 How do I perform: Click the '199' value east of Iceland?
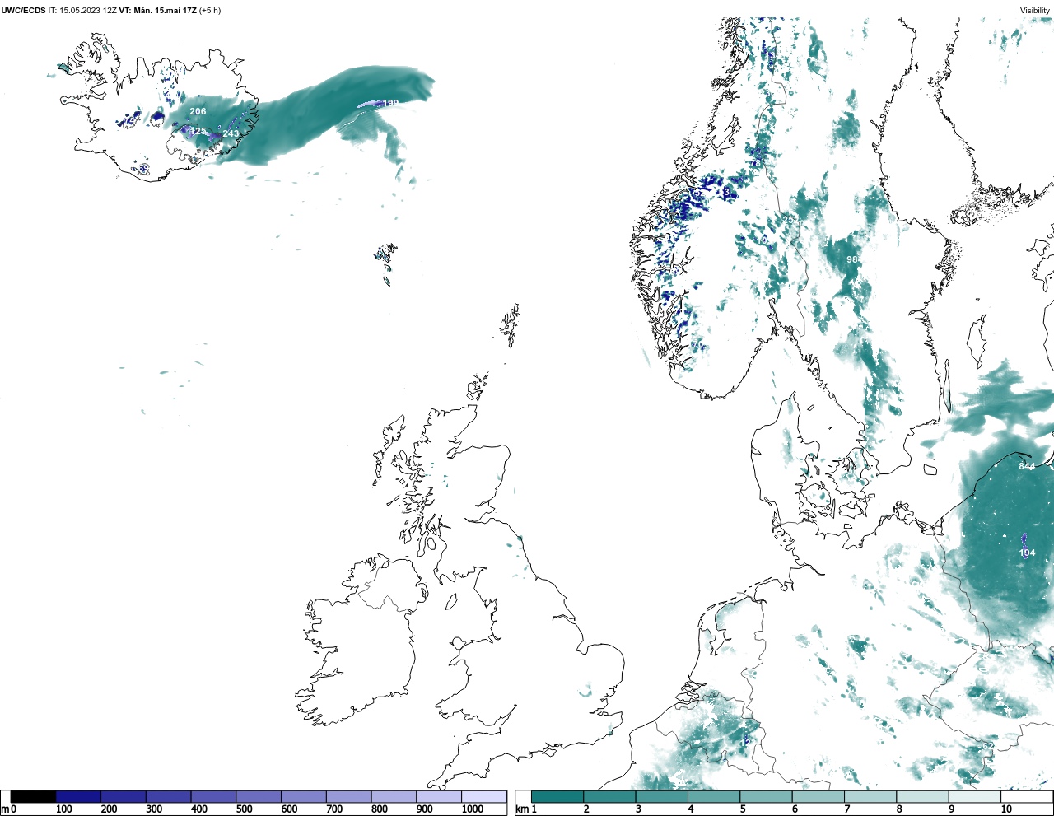click(x=390, y=103)
